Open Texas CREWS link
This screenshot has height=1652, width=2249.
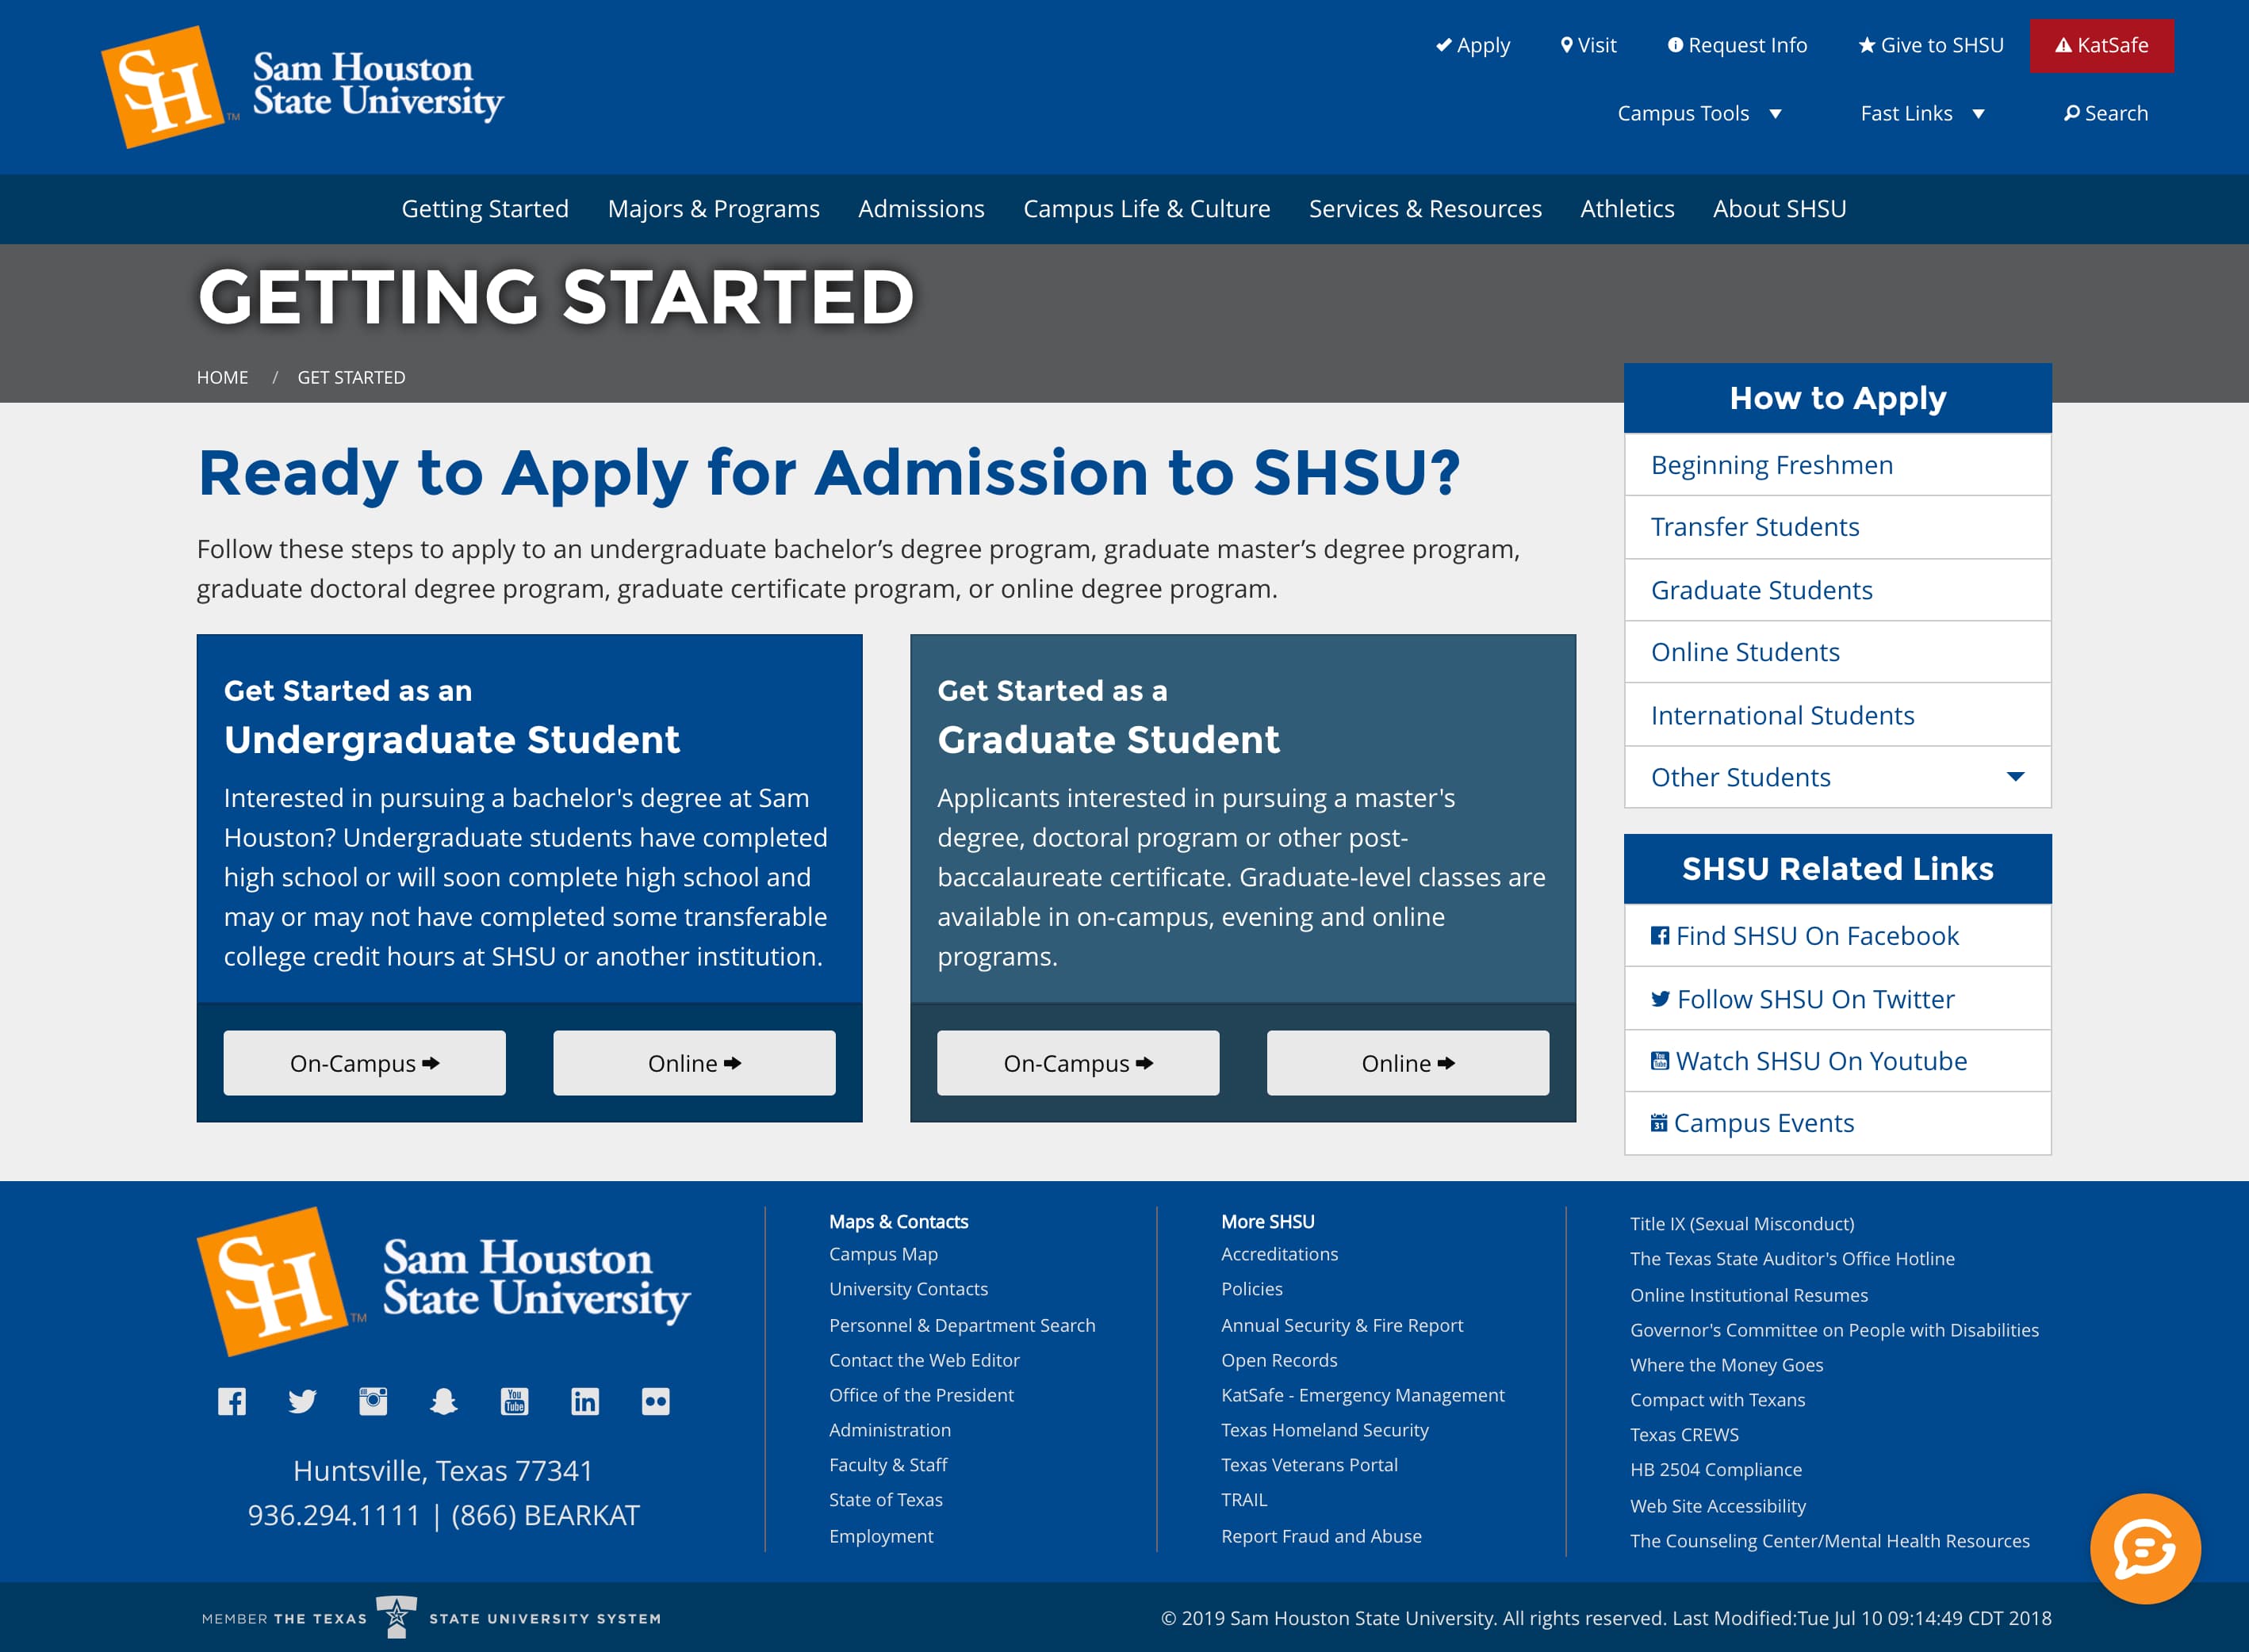1684,1435
